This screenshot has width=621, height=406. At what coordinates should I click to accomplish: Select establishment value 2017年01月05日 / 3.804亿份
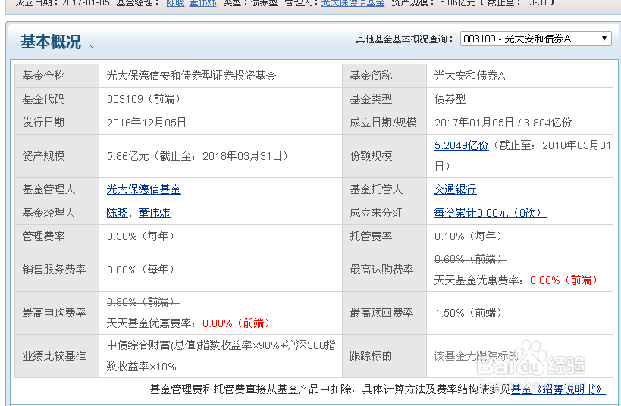pos(503,123)
